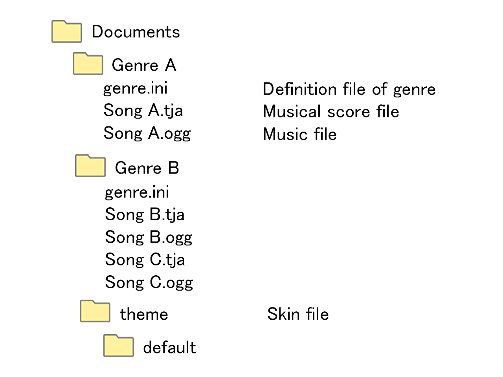Select the Documents folder label
This screenshot has width=503, height=377.
click(x=136, y=32)
